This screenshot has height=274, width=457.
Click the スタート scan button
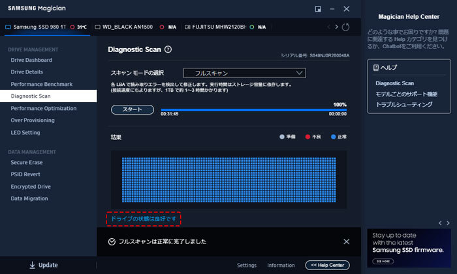click(x=133, y=109)
